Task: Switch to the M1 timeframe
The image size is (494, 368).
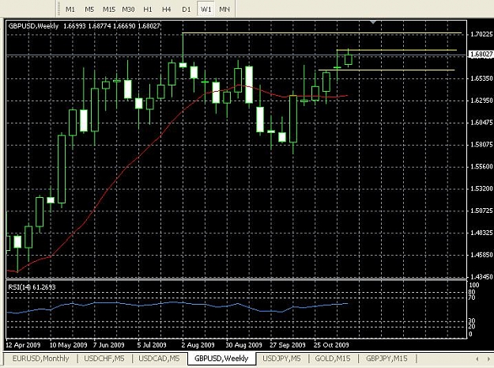Action: pyautogui.click(x=70, y=9)
